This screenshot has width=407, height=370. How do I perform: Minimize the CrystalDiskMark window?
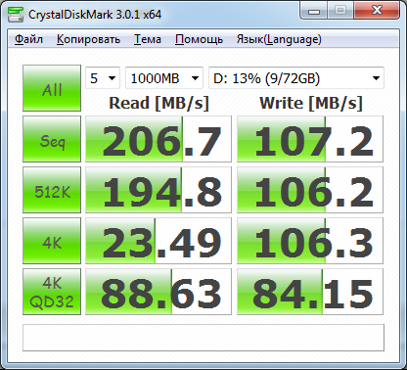[x=314, y=11]
